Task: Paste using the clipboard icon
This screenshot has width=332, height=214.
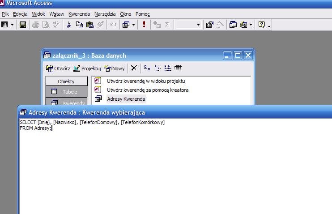Action: tap(90, 25)
